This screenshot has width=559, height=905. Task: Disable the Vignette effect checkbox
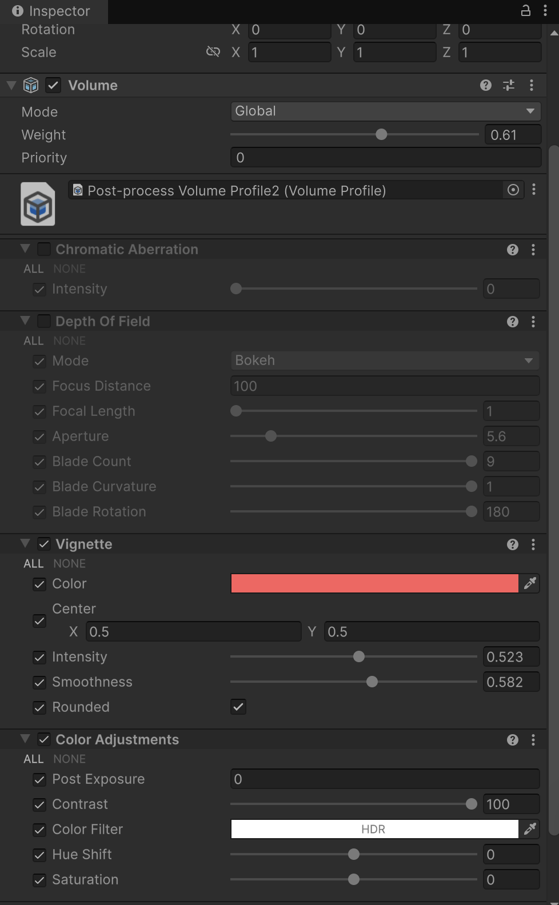[44, 544]
